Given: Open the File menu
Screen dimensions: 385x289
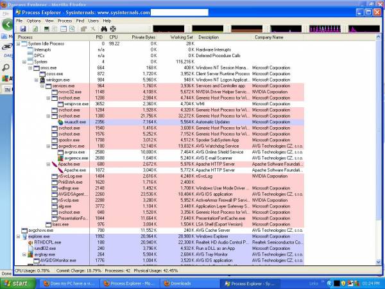Looking at the screenshot, I should tap(19, 21).
